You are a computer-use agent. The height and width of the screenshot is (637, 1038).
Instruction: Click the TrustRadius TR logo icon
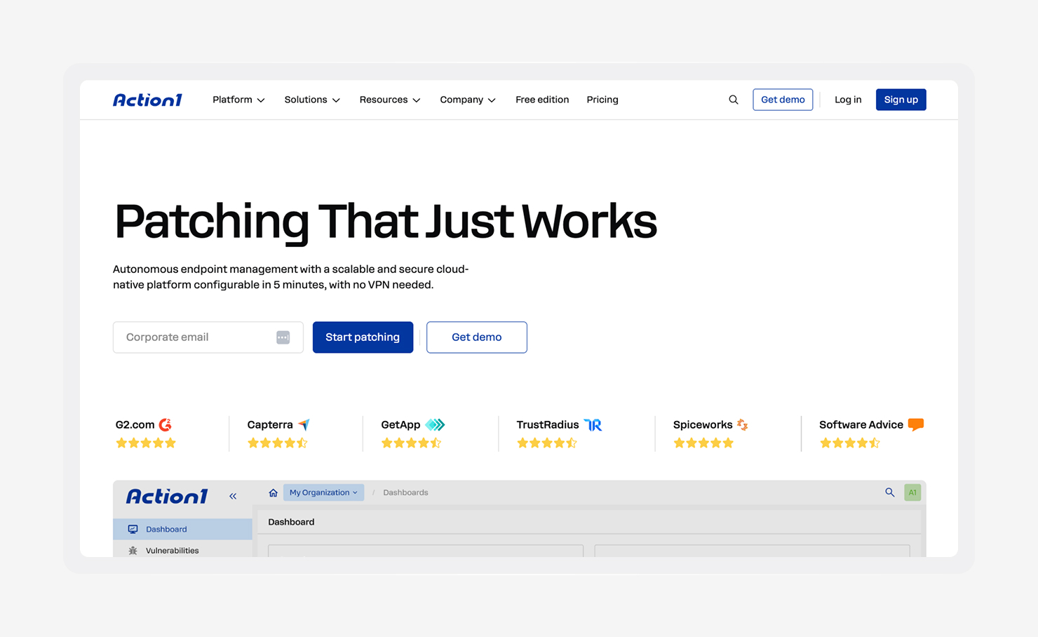tap(593, 424)
